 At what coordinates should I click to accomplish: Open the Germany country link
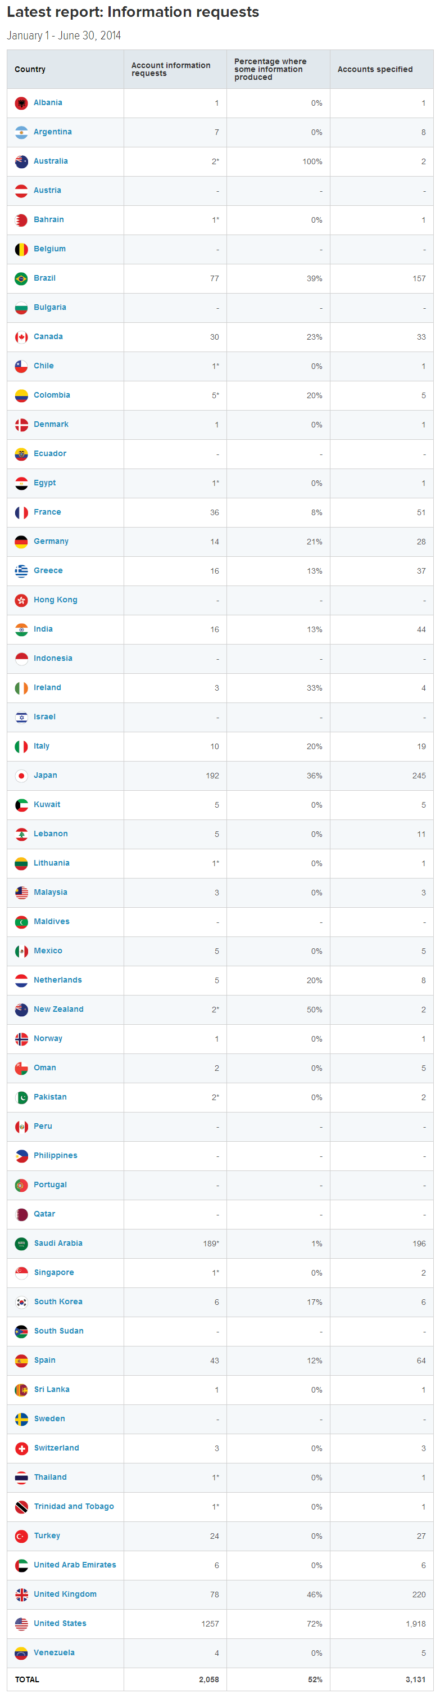[51, 541]
